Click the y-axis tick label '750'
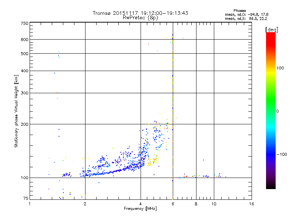Viewport: 296px width, 222px height. coord(24,23)
